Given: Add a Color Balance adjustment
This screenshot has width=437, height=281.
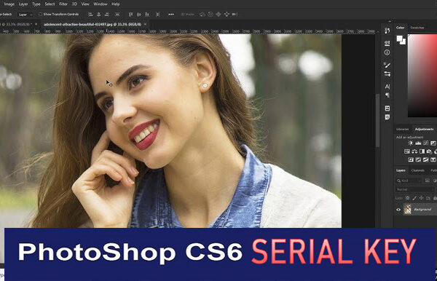Looking at the screenshot, I should coord(414,151).
